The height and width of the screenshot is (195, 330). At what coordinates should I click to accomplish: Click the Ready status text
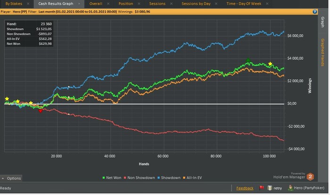(6, 188)
